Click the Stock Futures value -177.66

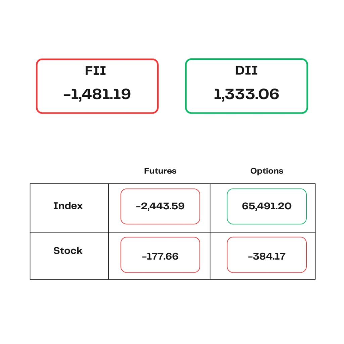click(x=160, y=256)
